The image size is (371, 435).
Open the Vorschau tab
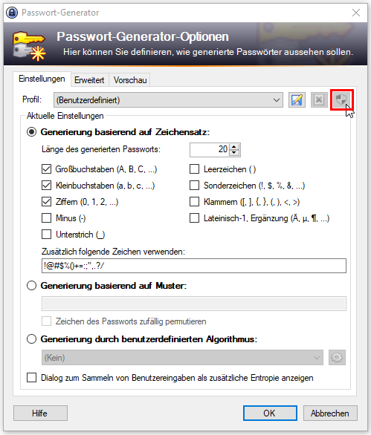coord(130,80)
